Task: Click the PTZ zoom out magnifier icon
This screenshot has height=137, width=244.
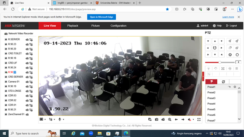Action: pos(230,41)
